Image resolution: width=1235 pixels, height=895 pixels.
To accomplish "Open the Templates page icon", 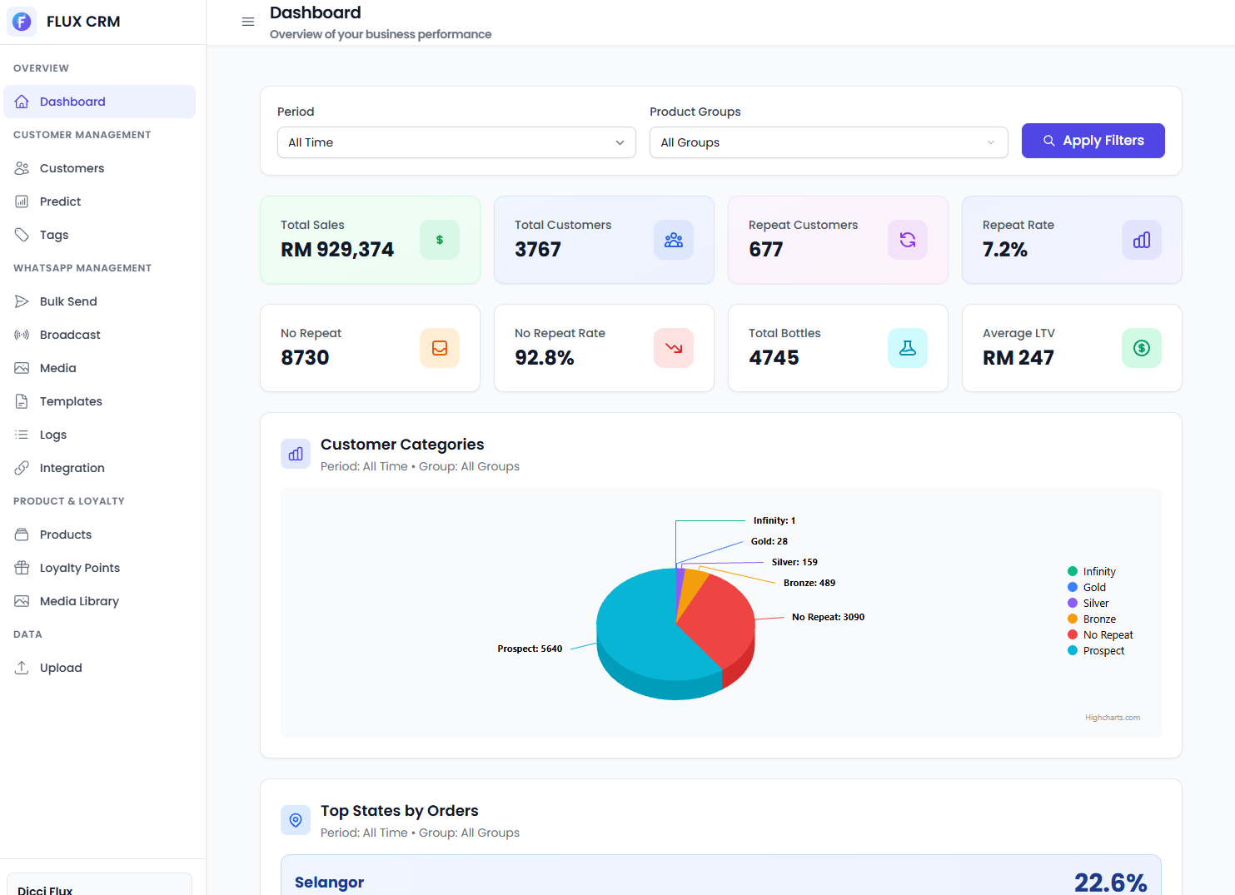I will click(x=22, y=400).
